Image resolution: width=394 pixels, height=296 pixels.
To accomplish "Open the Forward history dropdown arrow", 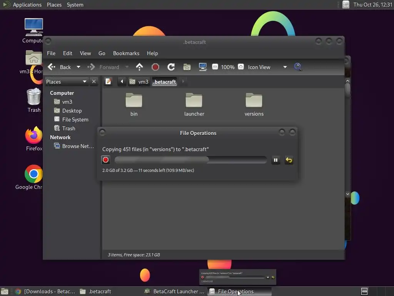I will pyautogui.click(x=127, y=67).
